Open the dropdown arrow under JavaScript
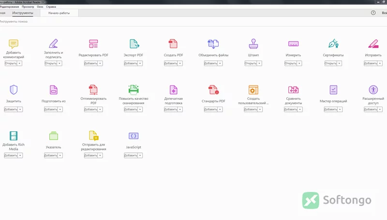 coord(140,155)
